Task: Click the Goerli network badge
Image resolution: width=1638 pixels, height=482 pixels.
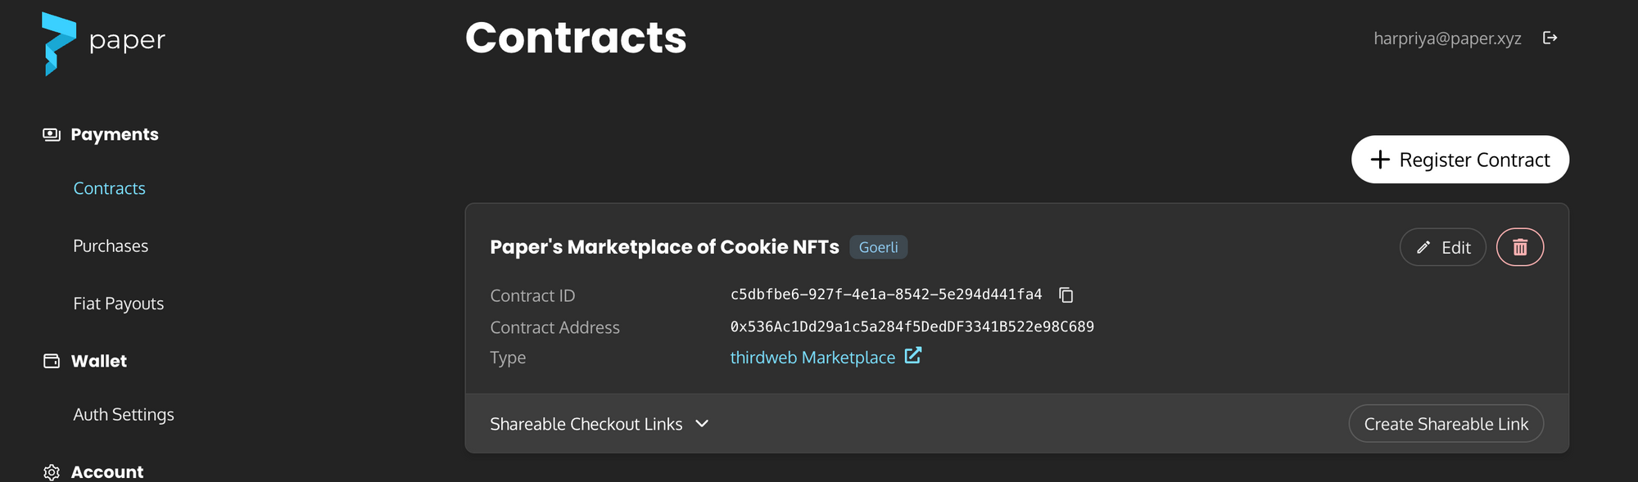Action: tap(878, 246)
